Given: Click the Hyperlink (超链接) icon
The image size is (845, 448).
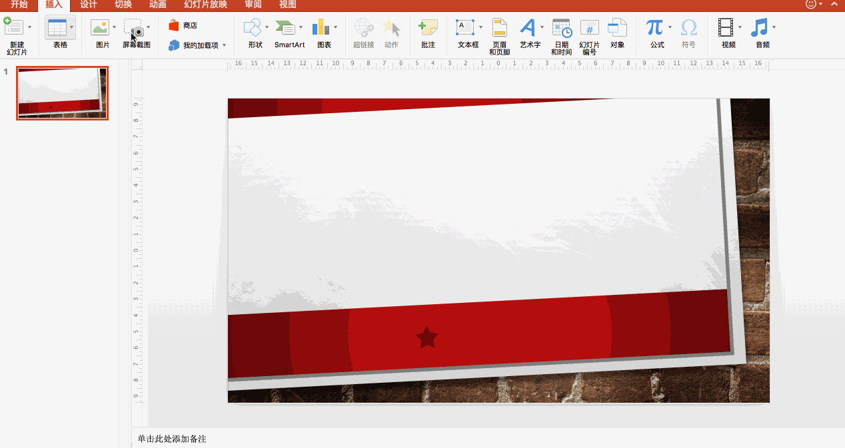Looking at the screenshot, I should pos(364,27).
